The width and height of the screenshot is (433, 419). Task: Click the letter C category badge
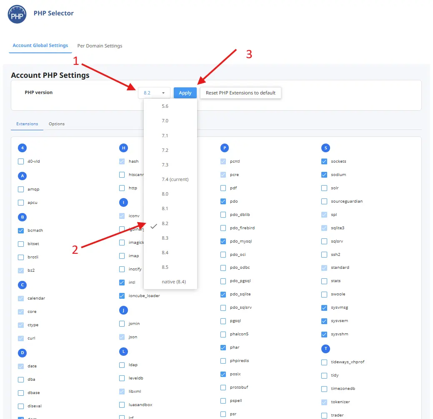point(23,285)
